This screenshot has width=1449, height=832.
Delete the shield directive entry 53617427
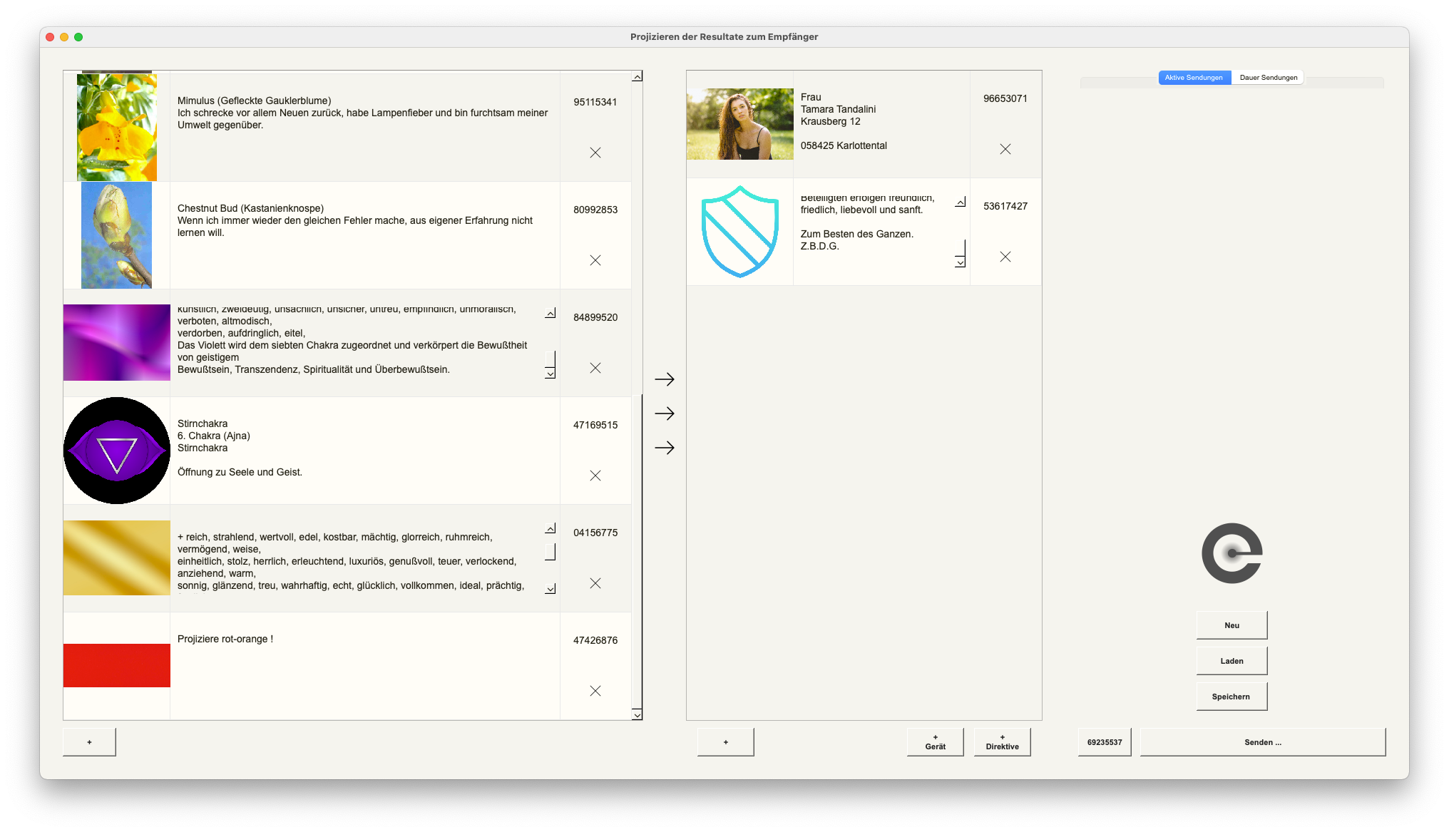pyautogui.click(x=1005, y=257)
